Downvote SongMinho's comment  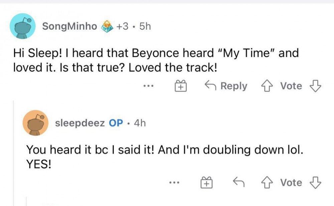click(x=315, y=86)
